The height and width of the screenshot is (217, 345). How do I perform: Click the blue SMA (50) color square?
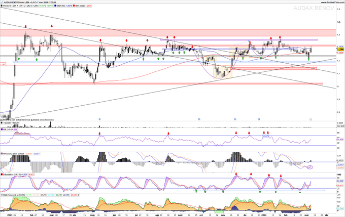click(x=55, y=6)
